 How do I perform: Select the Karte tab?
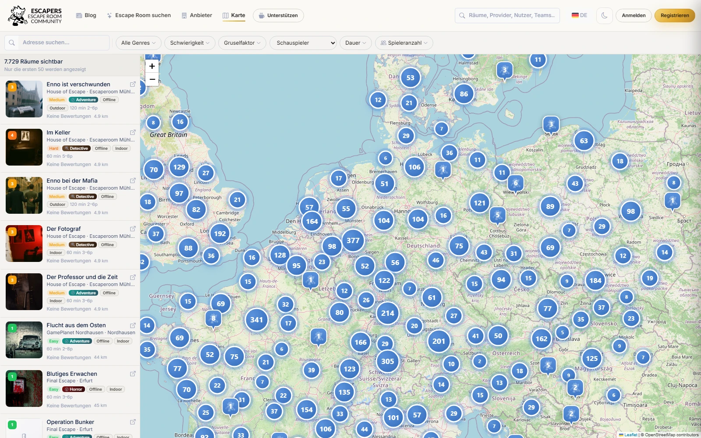tap(234, 15)
